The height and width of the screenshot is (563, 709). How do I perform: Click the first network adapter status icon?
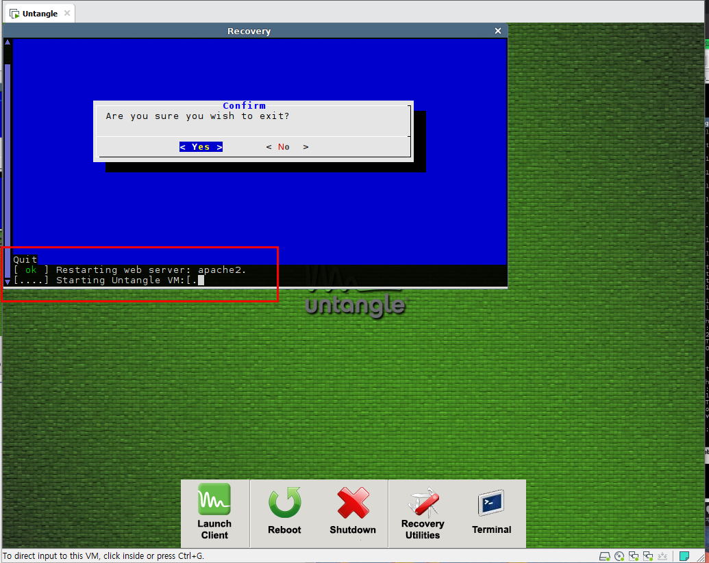[x=634, y=556]
